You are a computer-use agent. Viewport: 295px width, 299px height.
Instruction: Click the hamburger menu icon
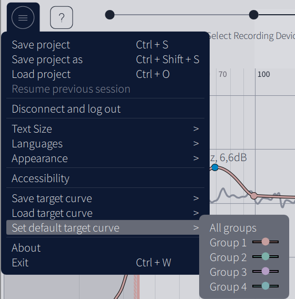coord(23,17)
